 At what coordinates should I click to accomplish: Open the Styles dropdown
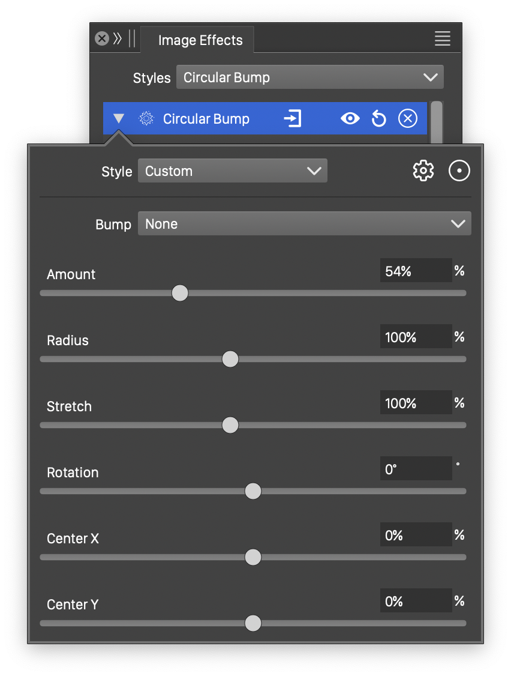click(309, 77)
